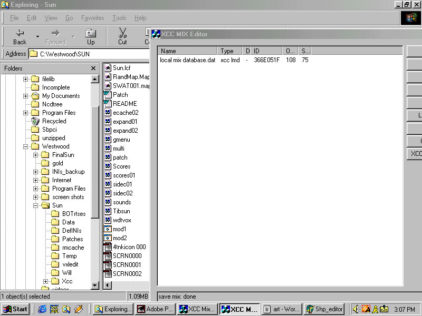This screenshot has width=422, height=316.
Task: Select the Tibsun mix file icon
Action: click(108, 211)
